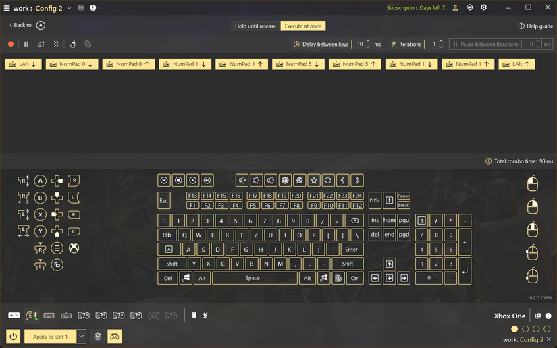Increase the Delay between keys value
The image size is (557, 348).
click(368, 42)
